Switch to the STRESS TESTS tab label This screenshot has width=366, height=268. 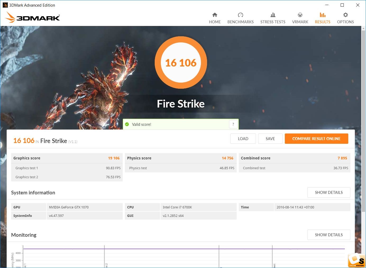(273, 22)
